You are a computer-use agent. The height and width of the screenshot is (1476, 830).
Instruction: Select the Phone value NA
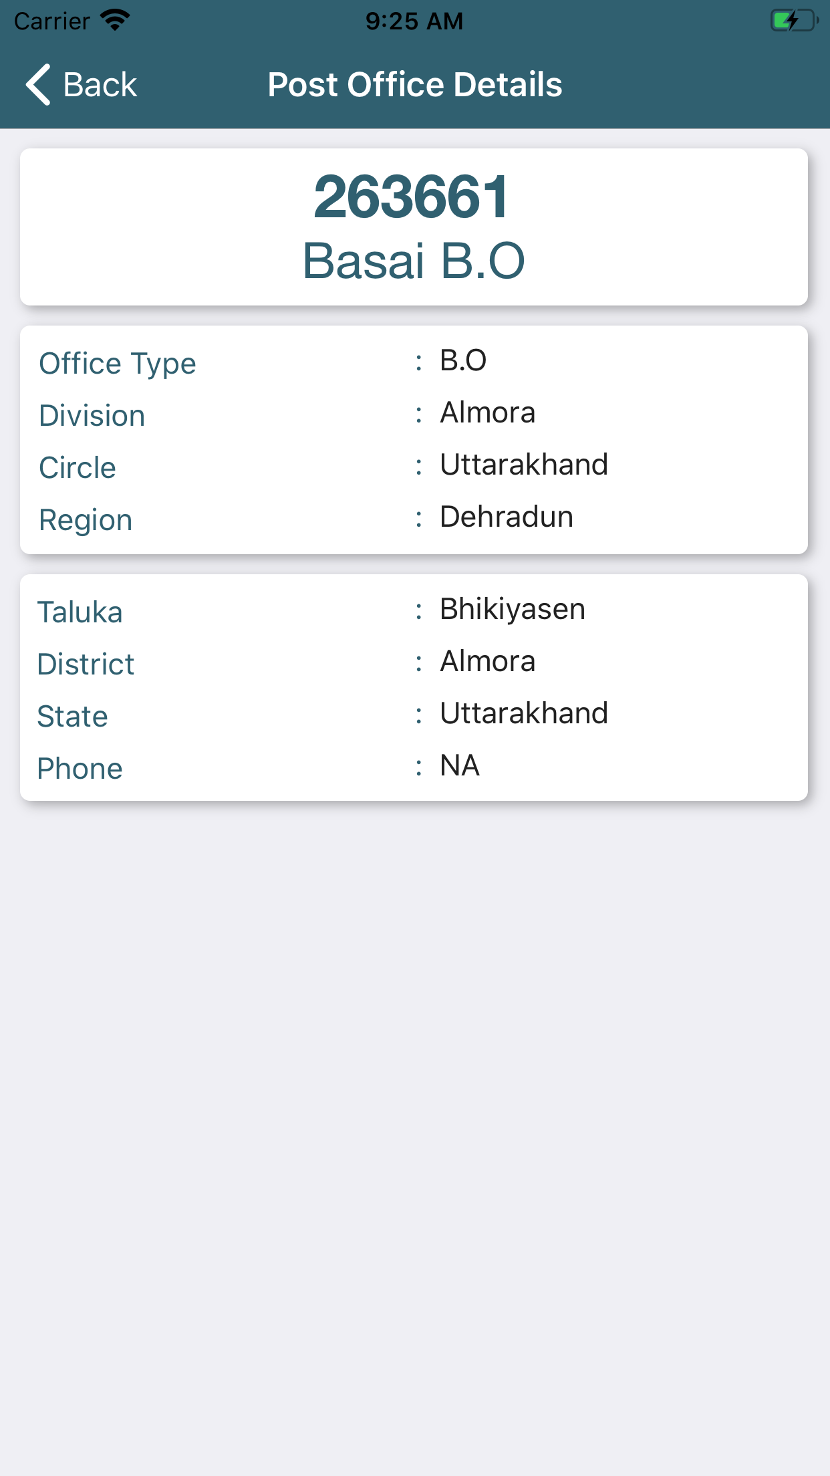[x=460, y=766]
